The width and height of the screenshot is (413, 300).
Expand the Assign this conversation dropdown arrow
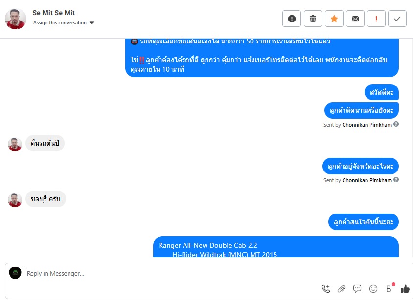tap(92, 23)
